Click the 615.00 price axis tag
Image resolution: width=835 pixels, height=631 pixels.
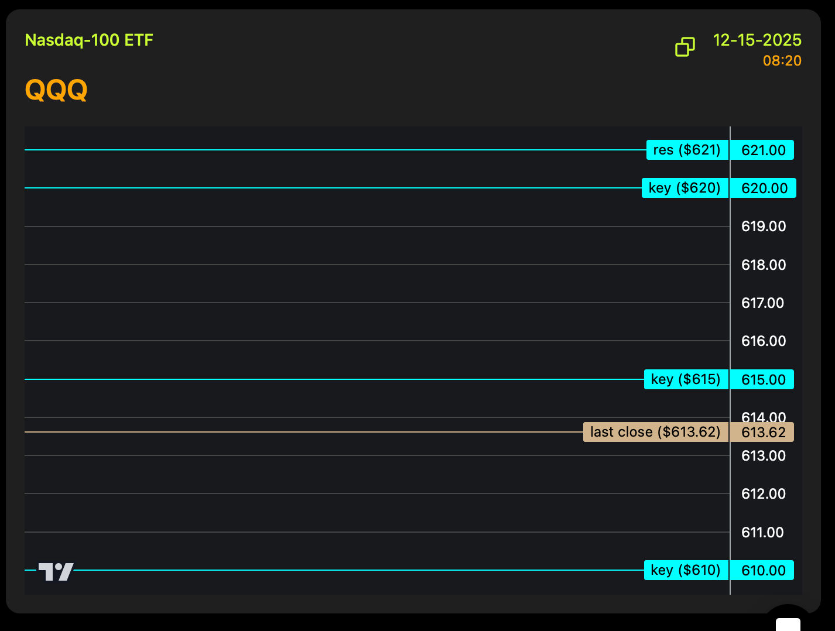[763, 380]
